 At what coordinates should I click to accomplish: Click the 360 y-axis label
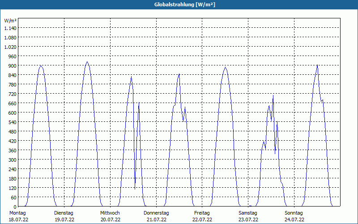(13, 151)
